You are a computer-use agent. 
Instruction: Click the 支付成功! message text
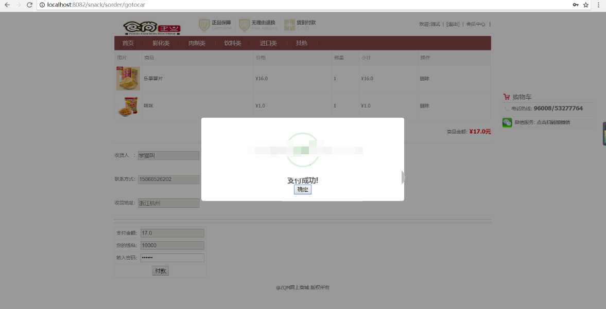(303, 180)
